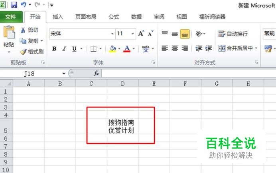Screen dimensions: 276x173
Task: Open the phonetic guide dropdown arrow
Action: (153, 48)
